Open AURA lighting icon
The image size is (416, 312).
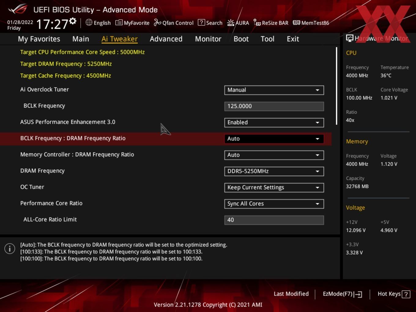pos(231,23)
